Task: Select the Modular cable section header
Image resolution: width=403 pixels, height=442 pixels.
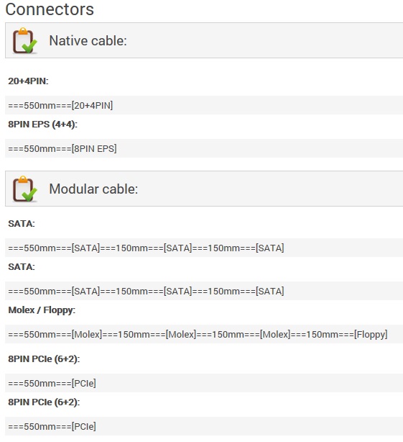Action: (204, 189)
